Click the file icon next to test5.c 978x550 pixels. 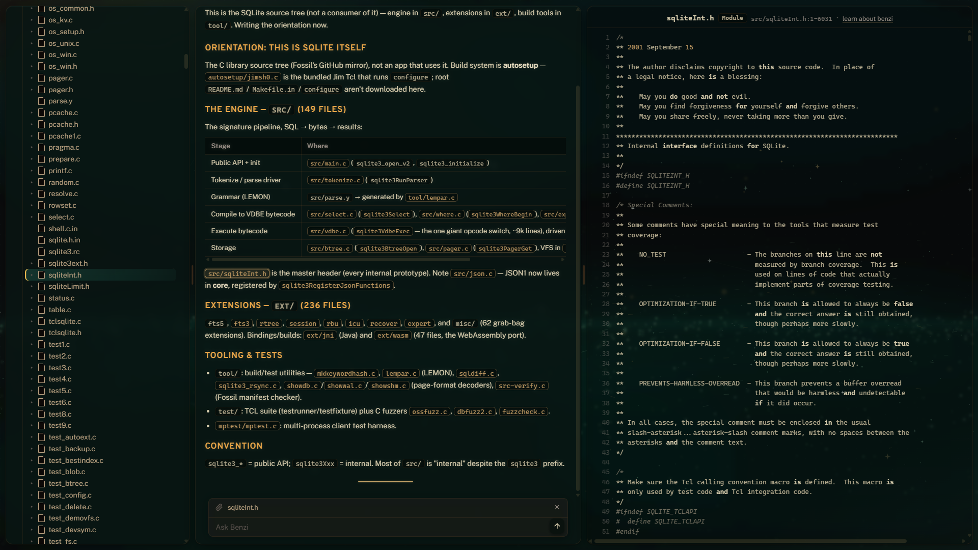[x=42, y=391]
